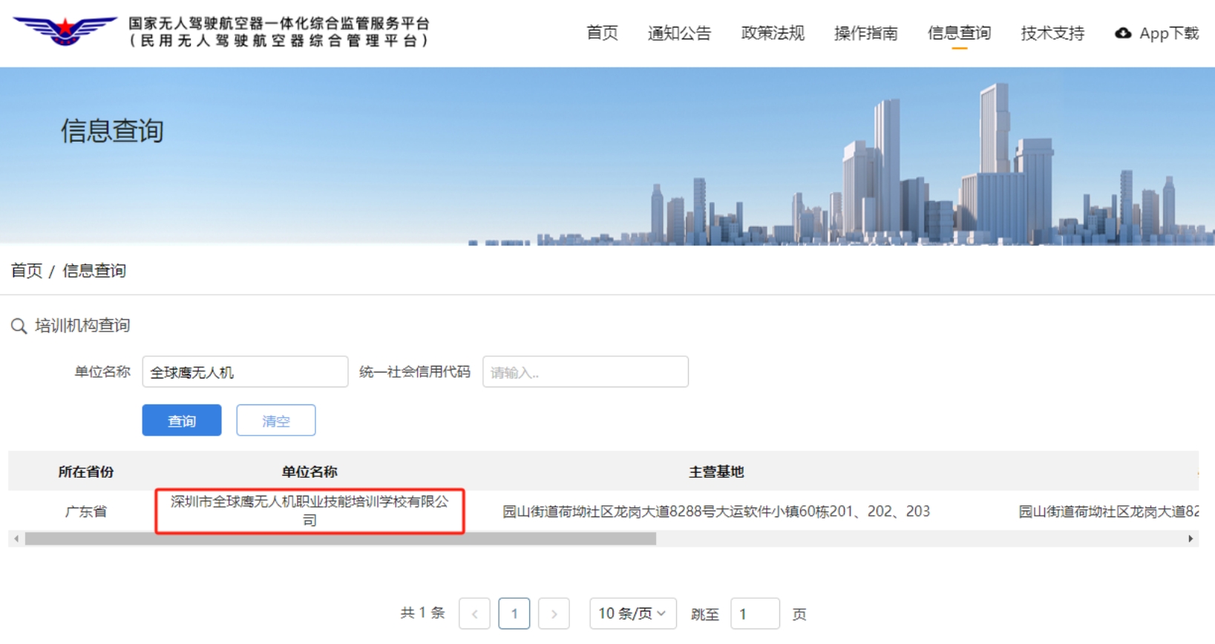Open the 技术支持 menu item
1215x644 pixels.
click(x=1052, y=33)
